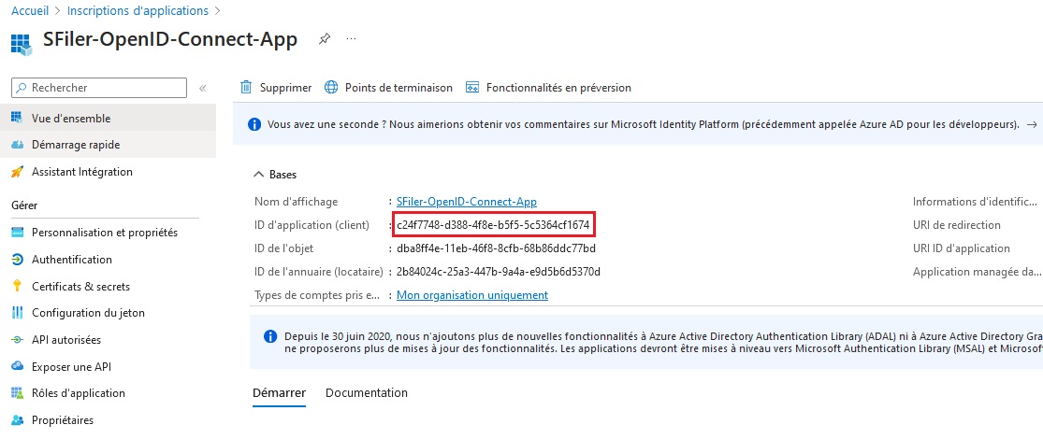Click the ID d'application (client) label
The image size is (1043, 439).
coord(311,225)
